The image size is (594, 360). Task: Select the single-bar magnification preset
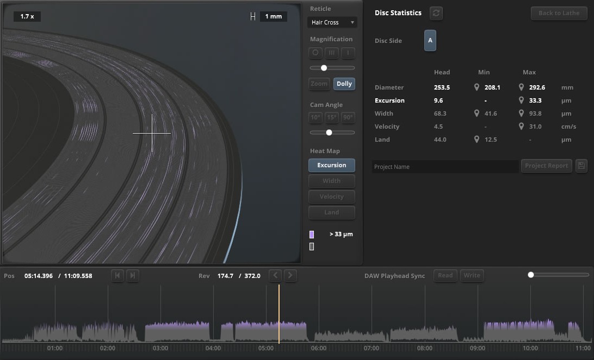coord(348,53)
